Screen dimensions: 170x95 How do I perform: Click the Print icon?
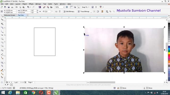(x=12, y=7)
